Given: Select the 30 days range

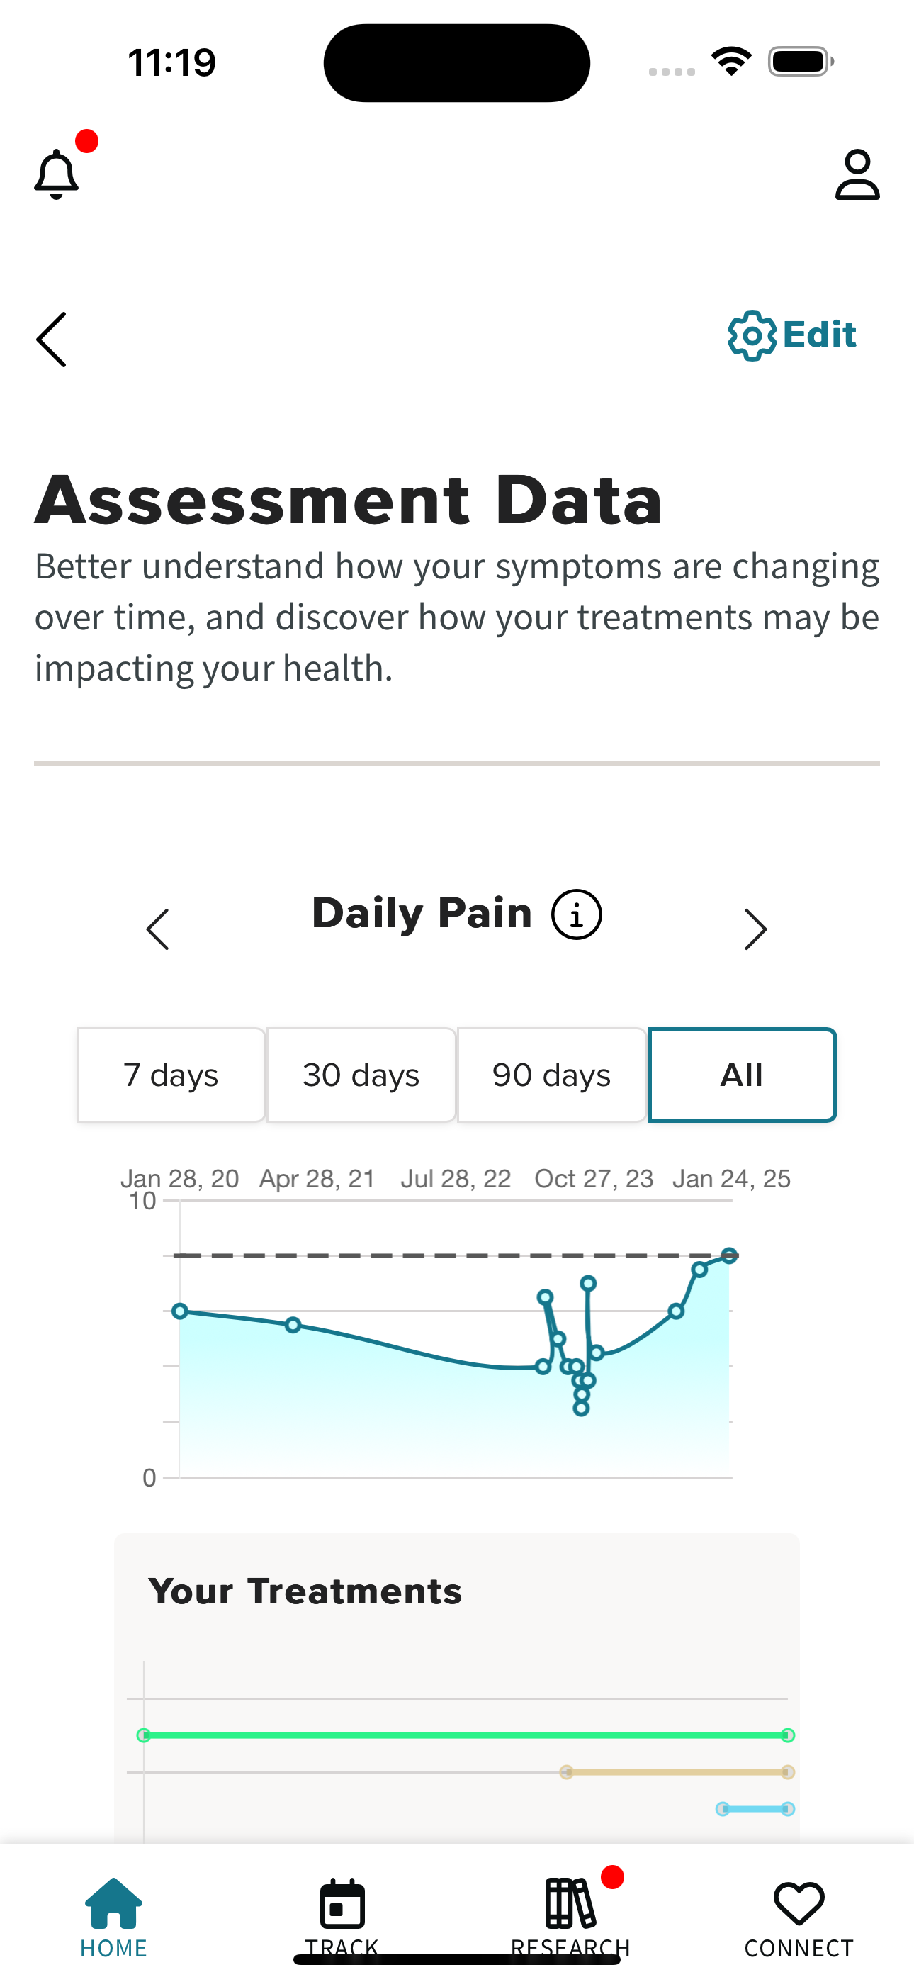Looking at the screenshot, I should pos(361,1075).
